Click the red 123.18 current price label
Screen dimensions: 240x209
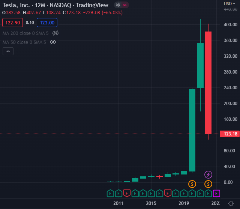coord(230,134)
